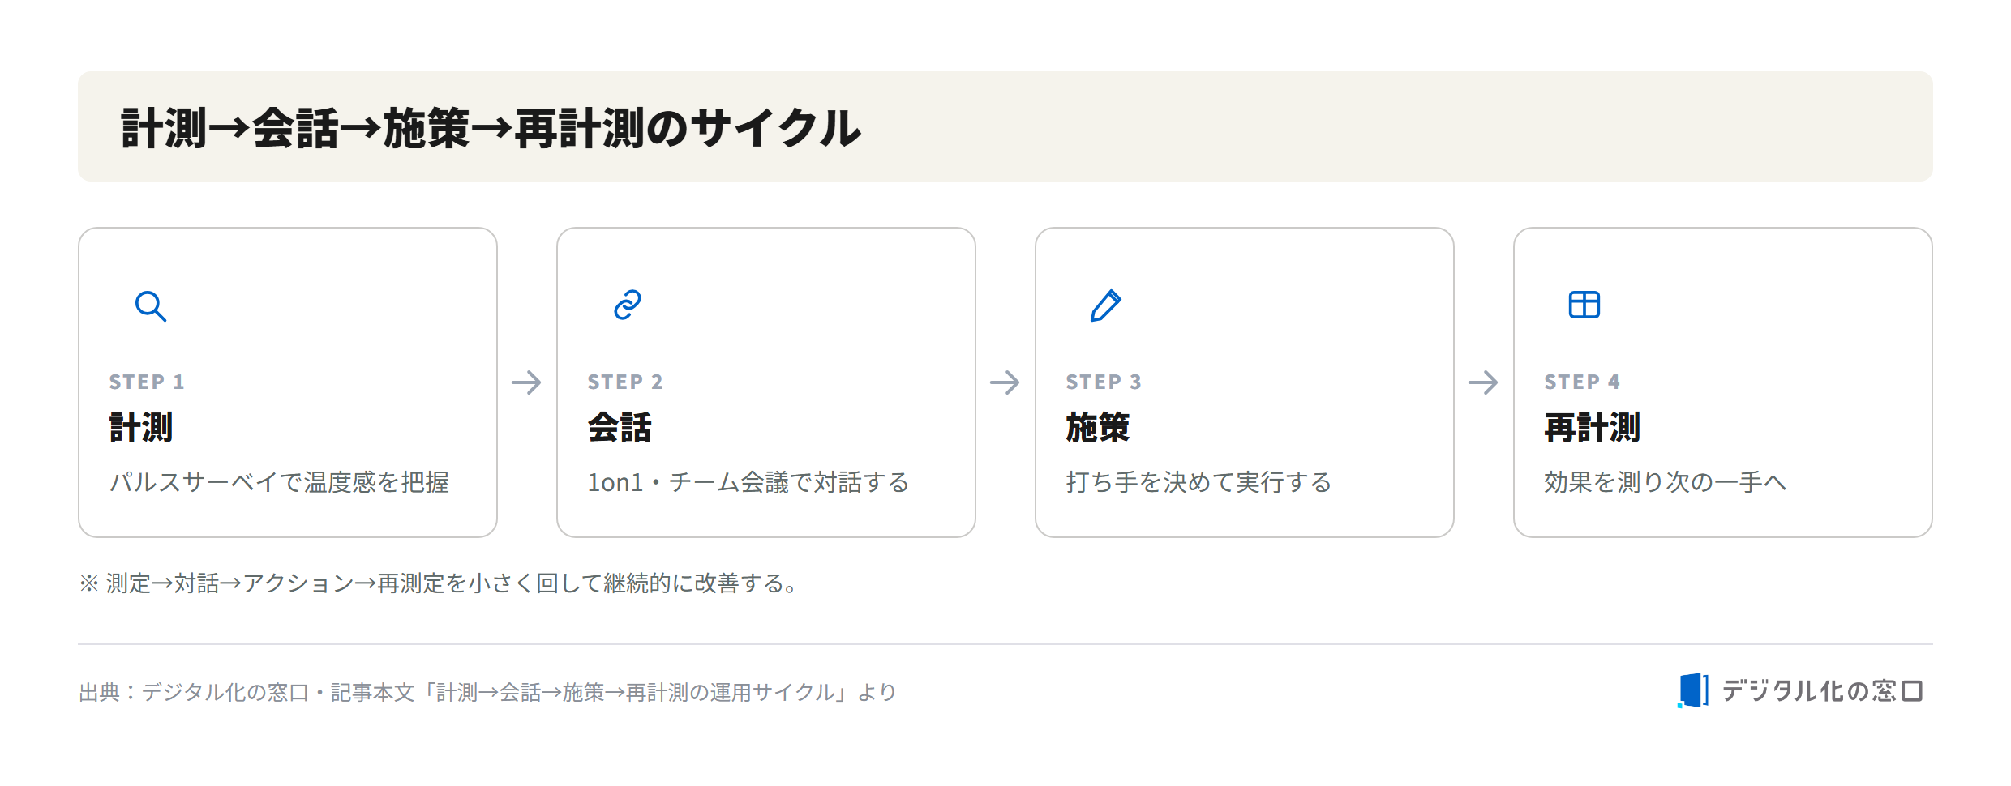Click the chain link icon in Step 2
The image size is (2011, 786).
click(x=628, y=305)
